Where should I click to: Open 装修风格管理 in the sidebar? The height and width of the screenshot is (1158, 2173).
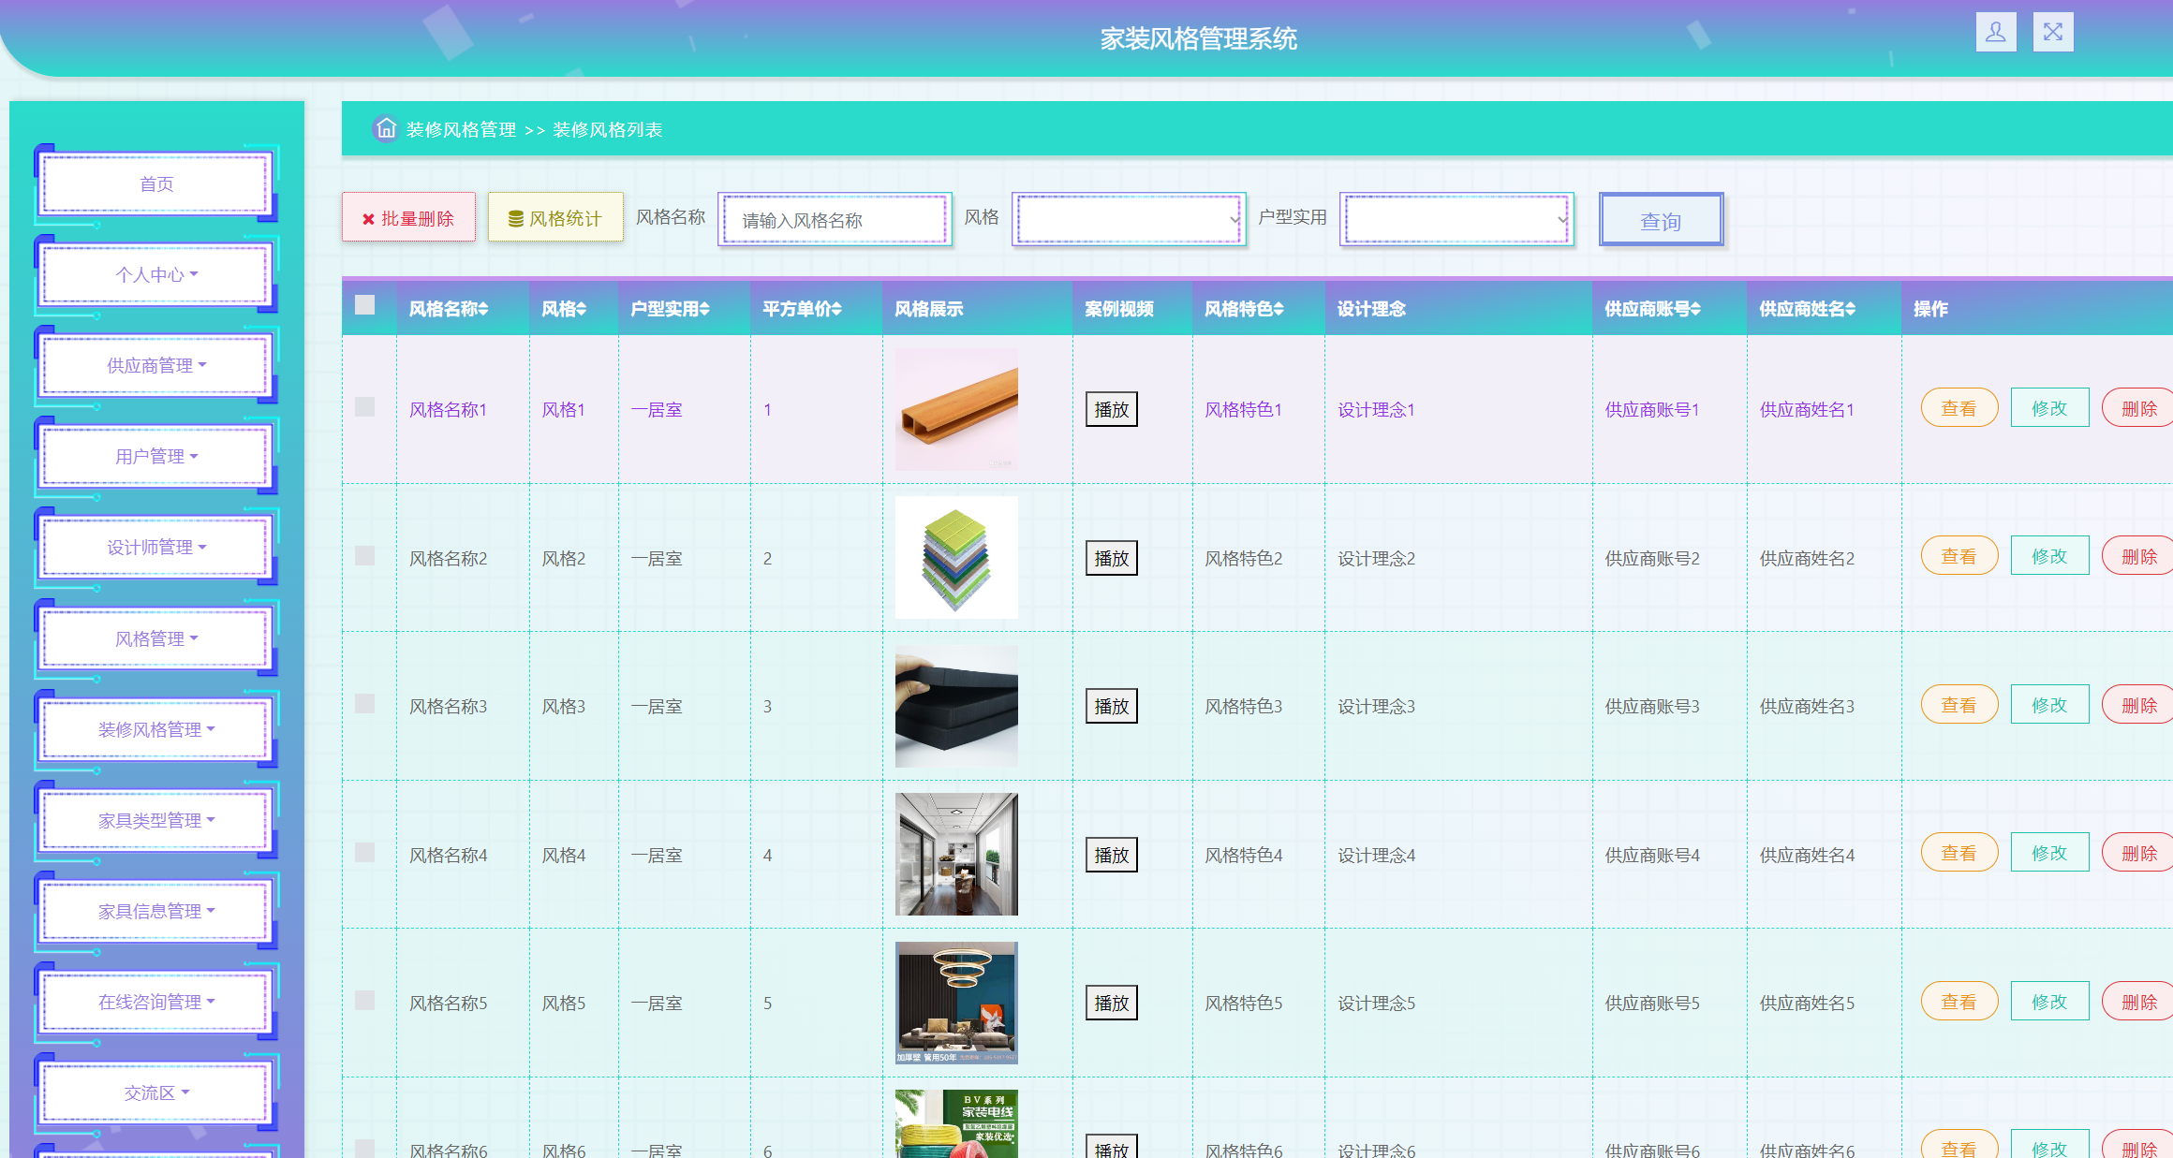tap(155, 728)
